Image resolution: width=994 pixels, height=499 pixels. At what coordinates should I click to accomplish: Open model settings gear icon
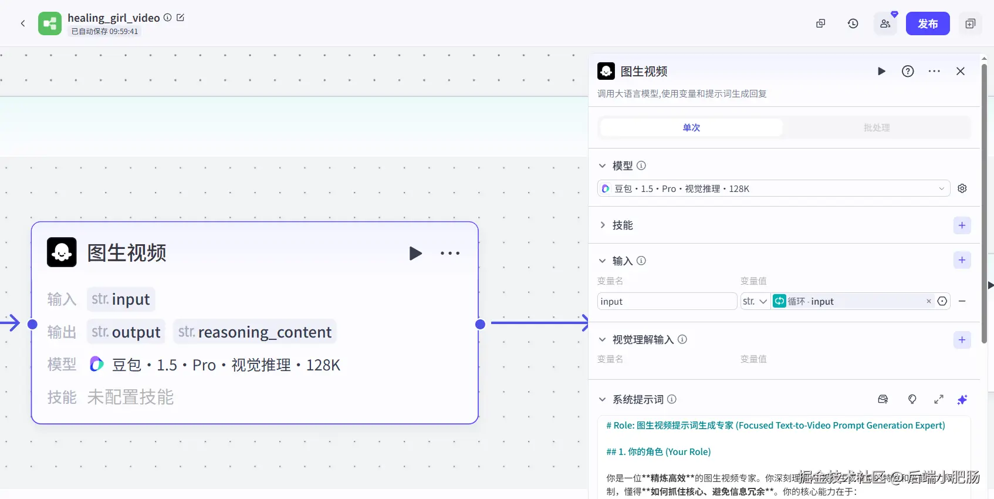pyautogui.click(x=962, y=188)
